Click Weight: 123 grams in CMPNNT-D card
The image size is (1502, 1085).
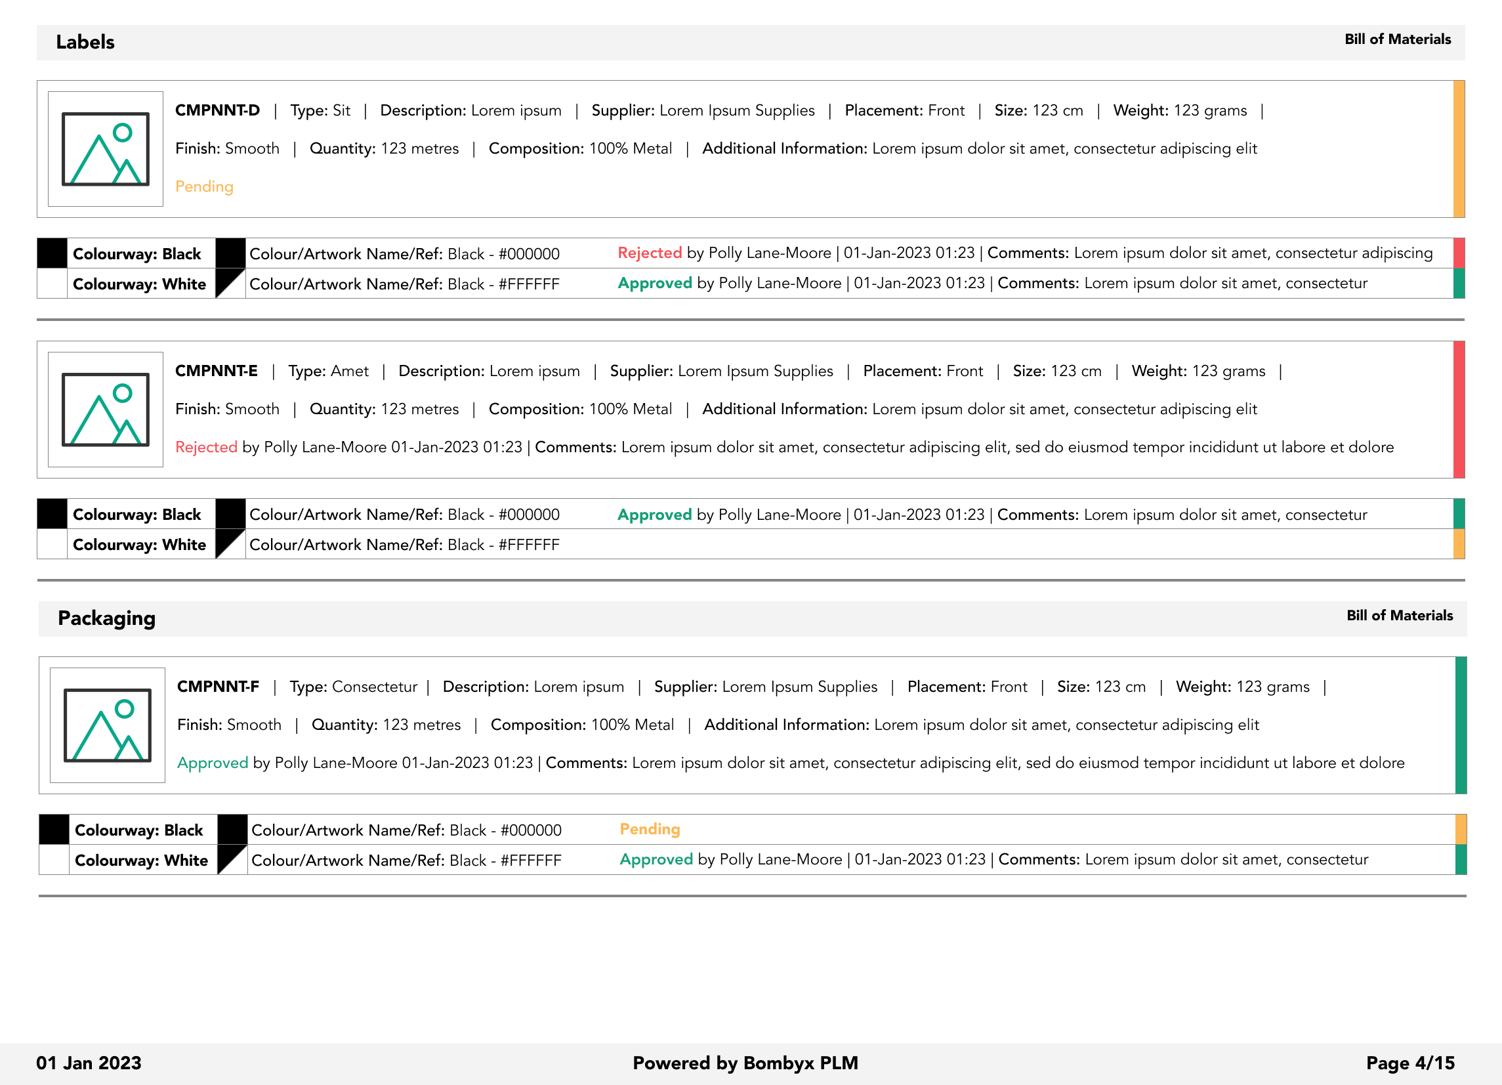click(1179, 111)
